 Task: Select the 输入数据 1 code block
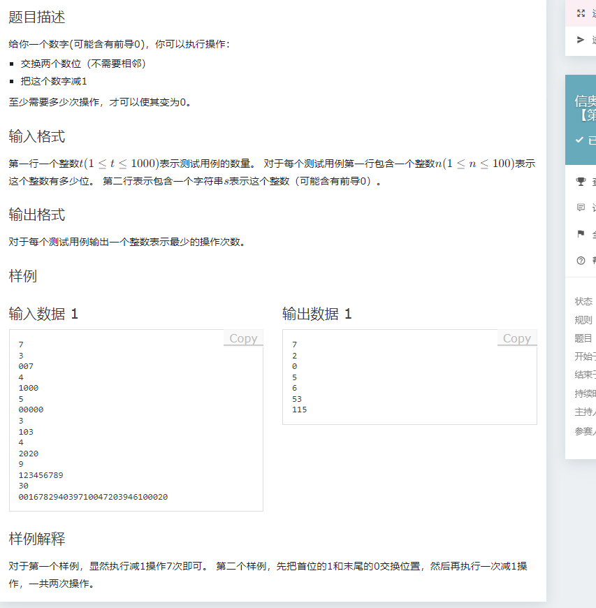135,419
